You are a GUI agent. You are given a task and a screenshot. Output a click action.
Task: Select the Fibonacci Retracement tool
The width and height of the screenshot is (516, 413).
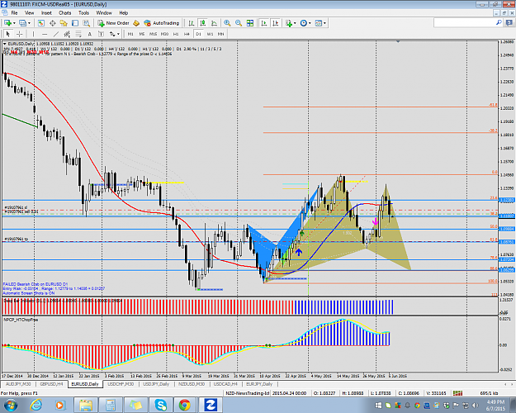pyautogui.click(x=78, y=34)
